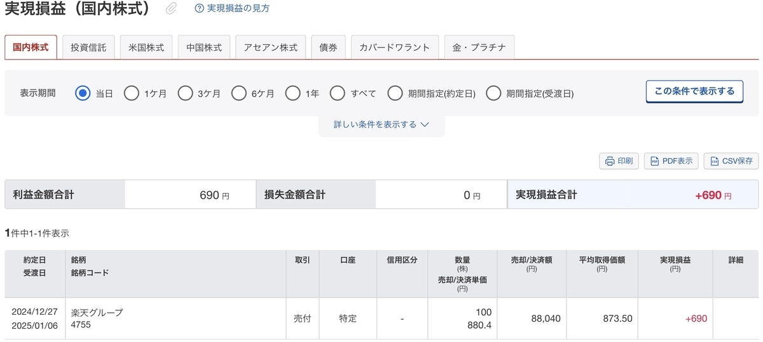Open the 米国株式 tab

pyautogui.click(x=146, y=48)
